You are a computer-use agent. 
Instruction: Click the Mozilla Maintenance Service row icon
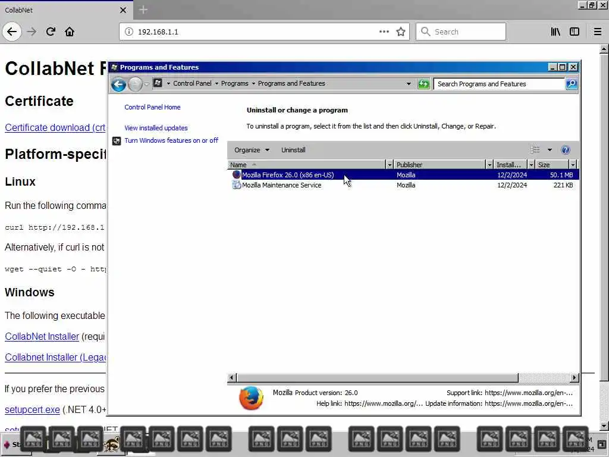coord(237,185)
